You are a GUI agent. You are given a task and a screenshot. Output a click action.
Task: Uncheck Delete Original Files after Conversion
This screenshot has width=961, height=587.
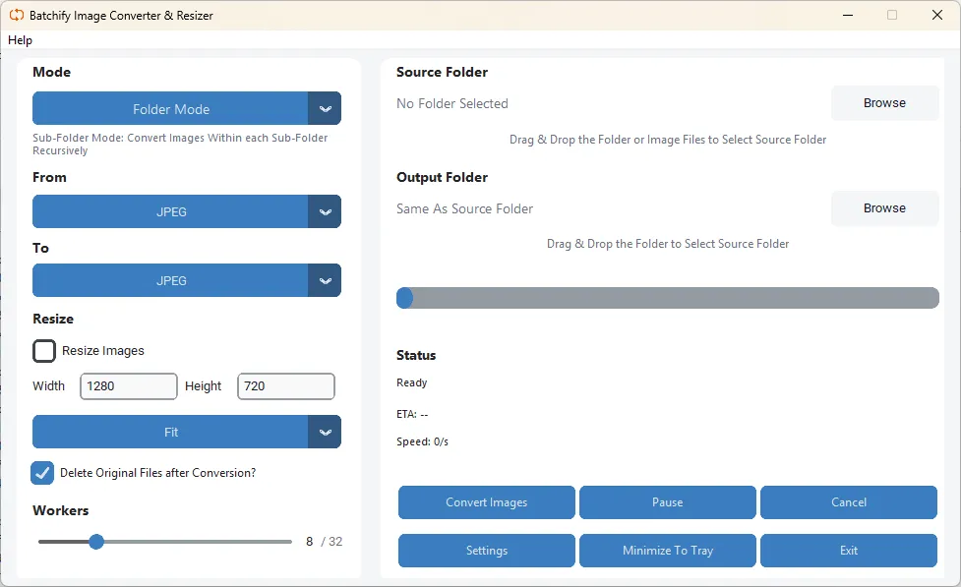42,473
